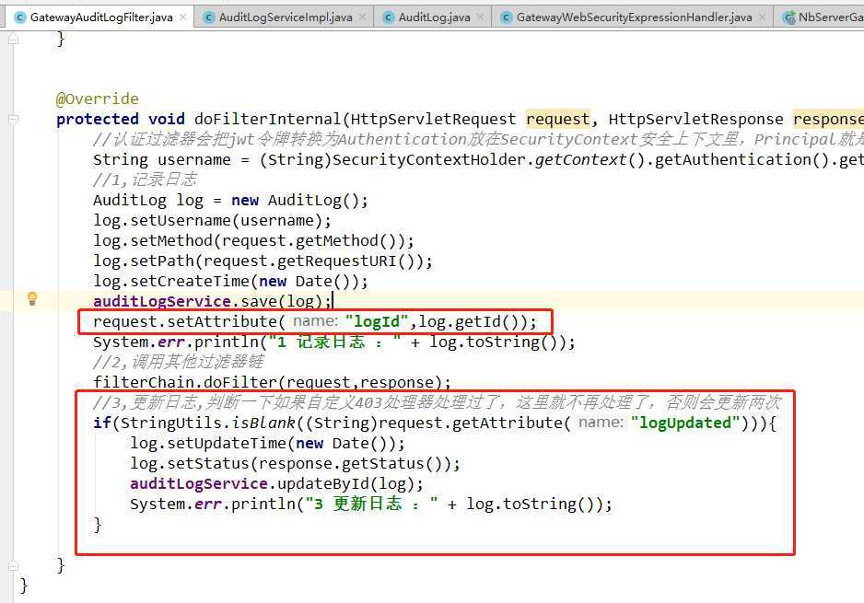Collapse the doFilterInternal method fold marker
Viewport: 864px width, 603px height.
pyautogui.click(x=14, y=119)
